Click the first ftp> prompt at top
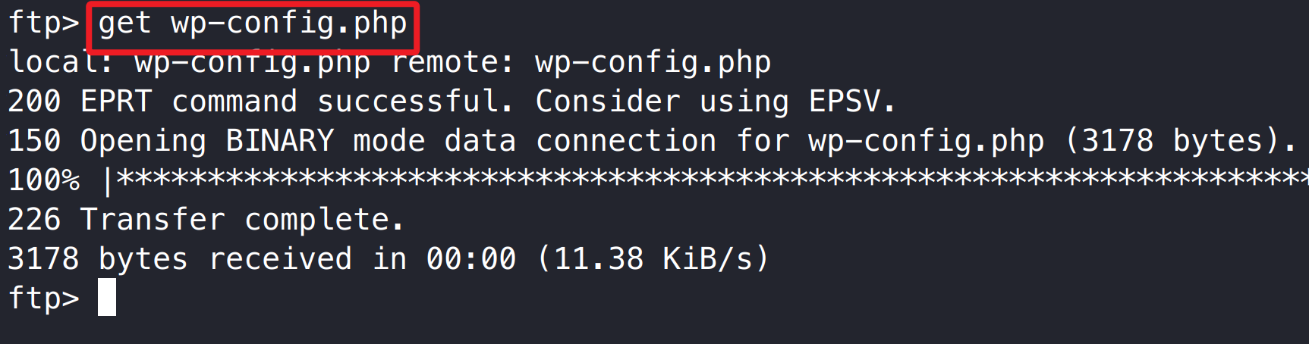This screenshot has height=344, width=1309. pos(43,23)
